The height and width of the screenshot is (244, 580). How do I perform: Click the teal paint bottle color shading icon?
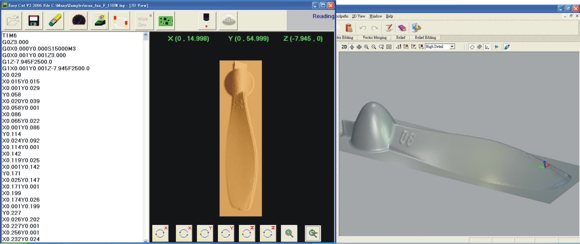(x=506, y=47)
